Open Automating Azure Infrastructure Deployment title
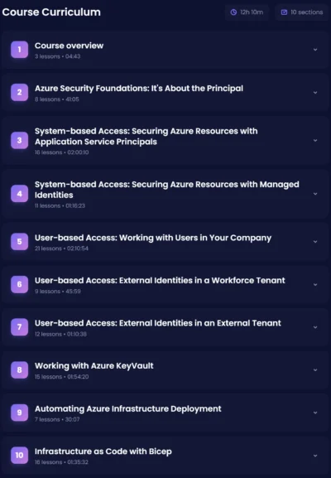The height and width of the screenshot is (478, 331). pyautogui.click(x=128, y=408)
